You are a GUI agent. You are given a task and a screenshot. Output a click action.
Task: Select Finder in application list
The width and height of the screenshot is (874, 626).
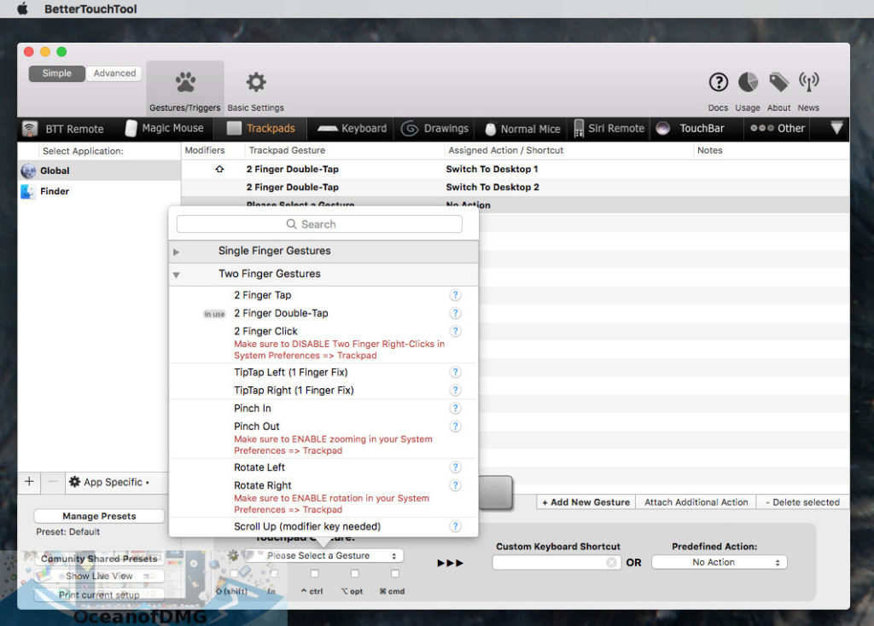coord(99,191)
